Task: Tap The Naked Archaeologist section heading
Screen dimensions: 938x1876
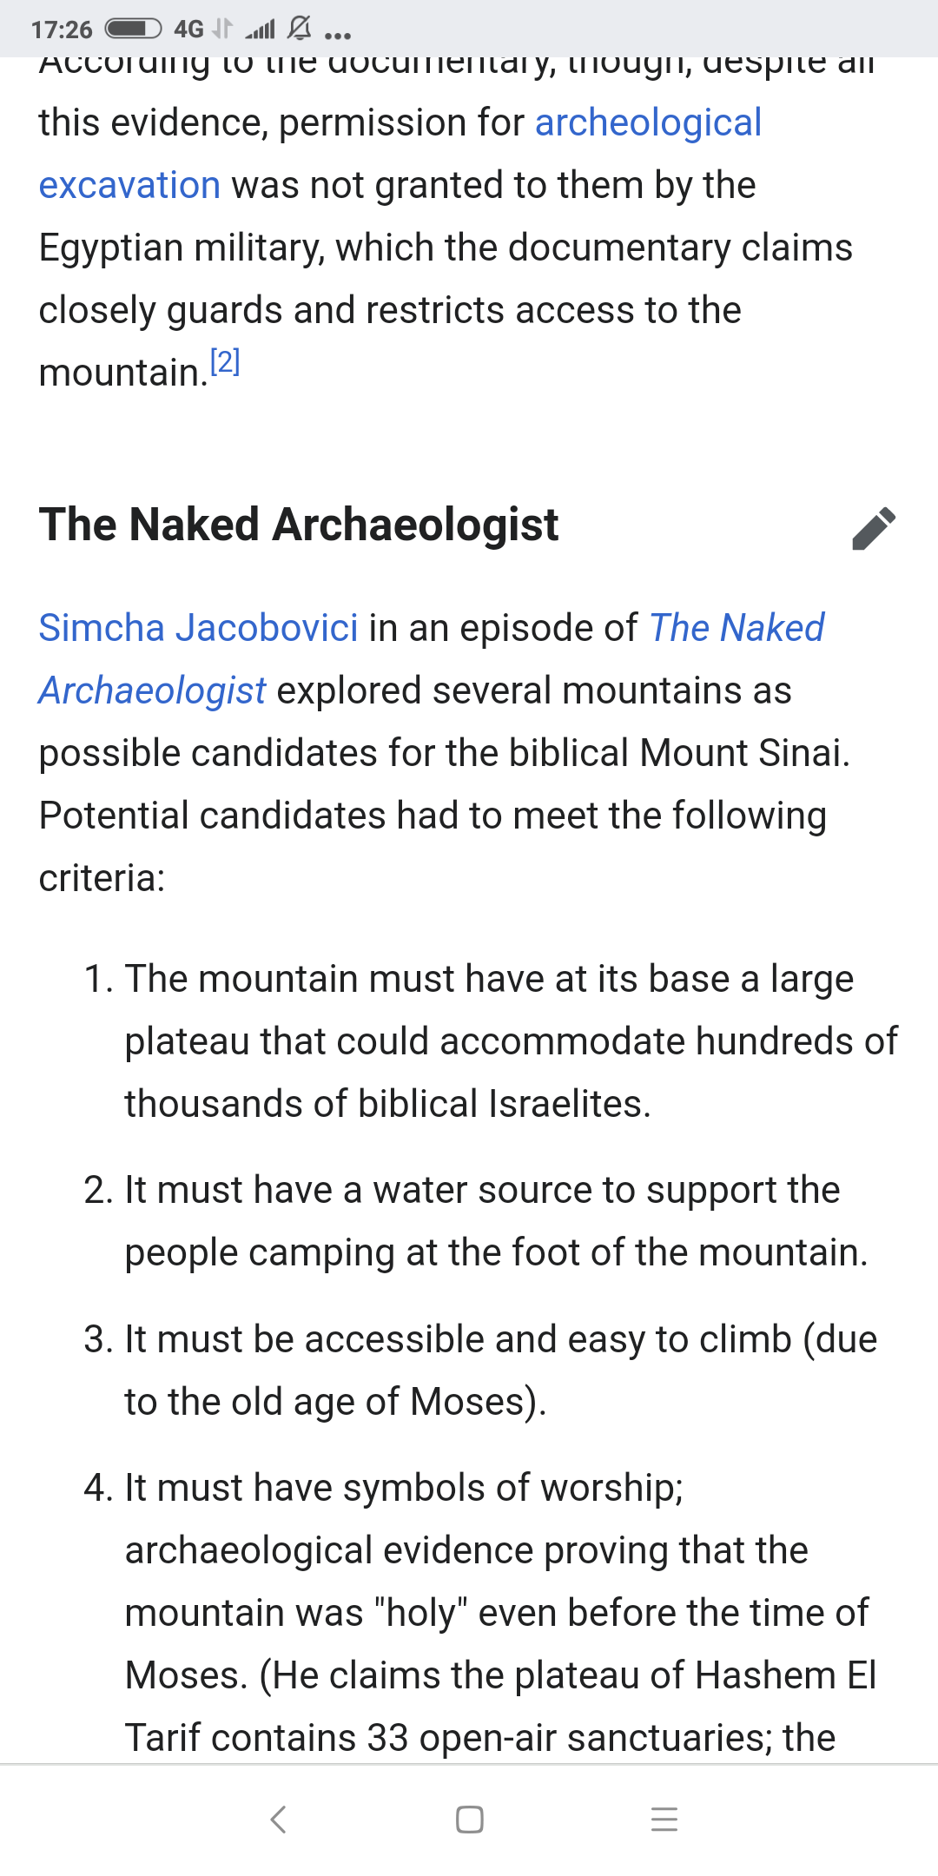Action: [x=299, y=525]
